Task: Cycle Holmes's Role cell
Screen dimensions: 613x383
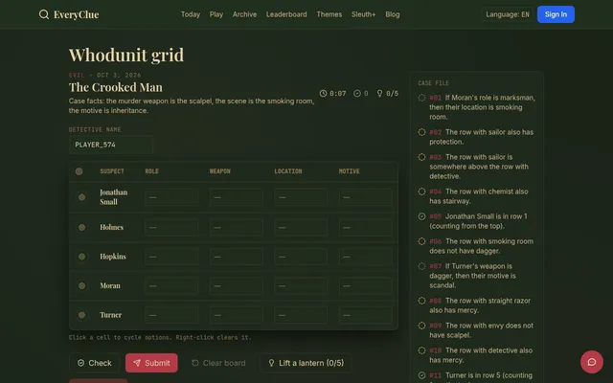Action: pos(171,228)
